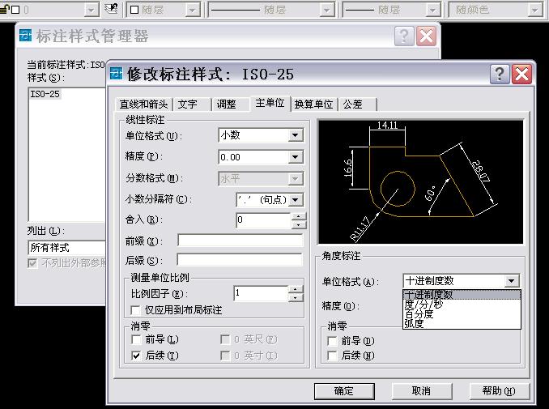This screenshot has width=549, height=409.
Task: Switch to the 直线和箭头 tab
Action: 143,104
